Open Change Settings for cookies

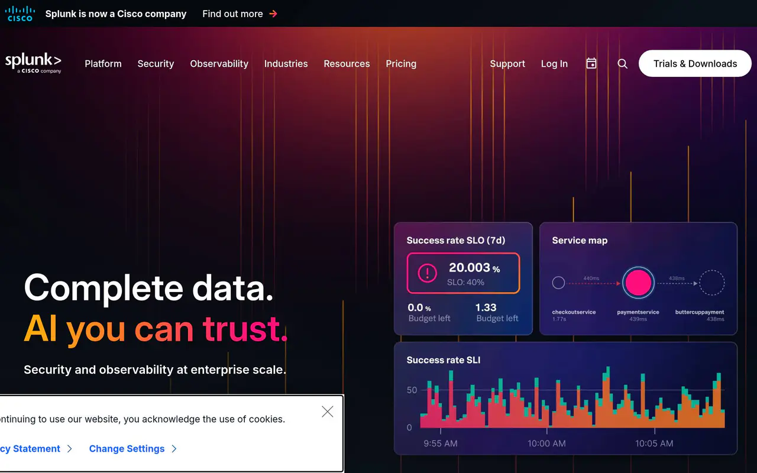point(127,449)
